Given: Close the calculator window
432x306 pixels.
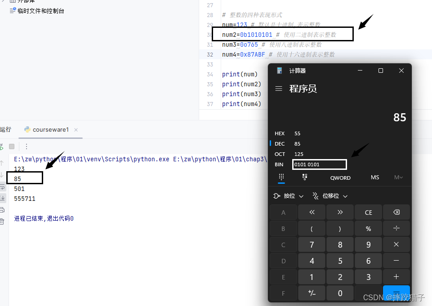Looking at the screenshot, I should [401, 71].
